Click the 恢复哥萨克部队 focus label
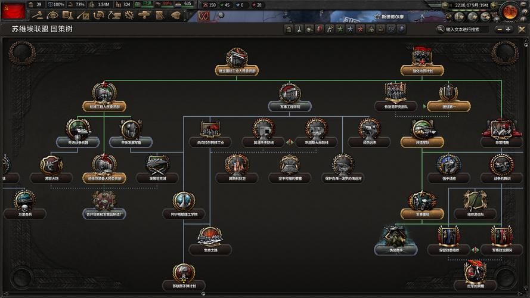 (x=395, y=107)
